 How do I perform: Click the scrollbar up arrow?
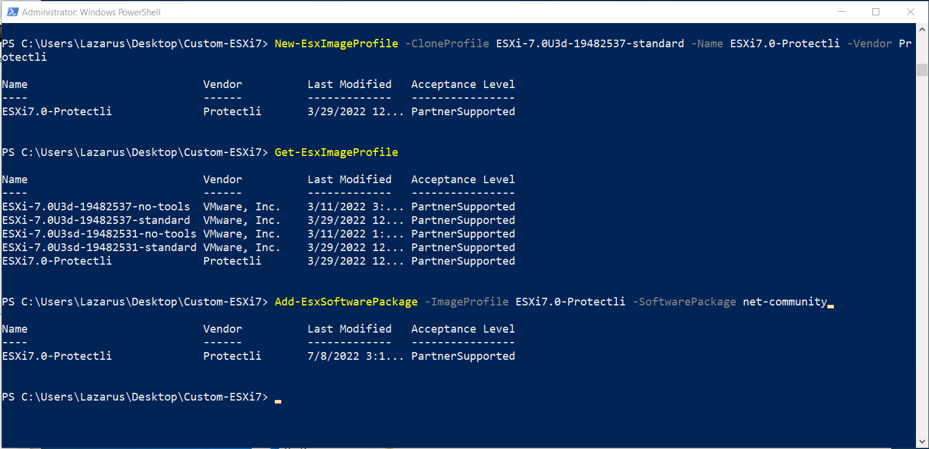coord(922,29)
